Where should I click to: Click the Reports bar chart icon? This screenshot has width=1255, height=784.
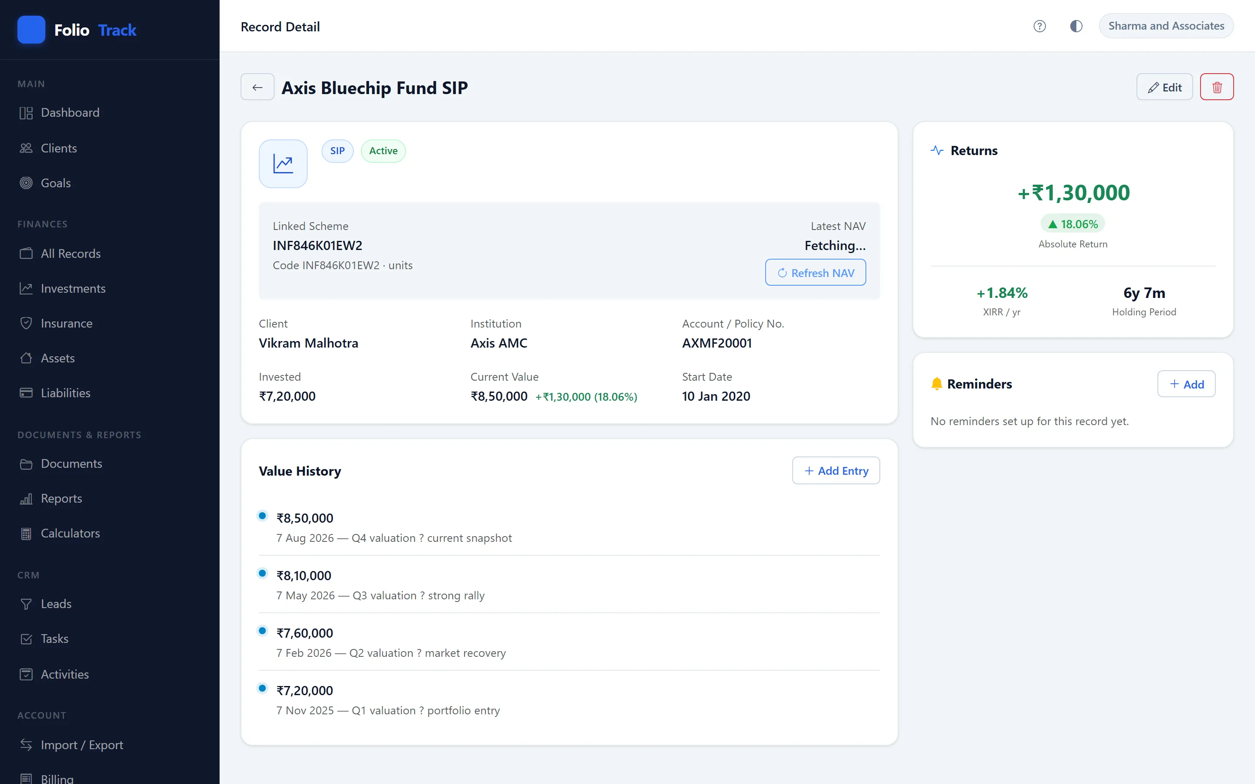[26, 498]
